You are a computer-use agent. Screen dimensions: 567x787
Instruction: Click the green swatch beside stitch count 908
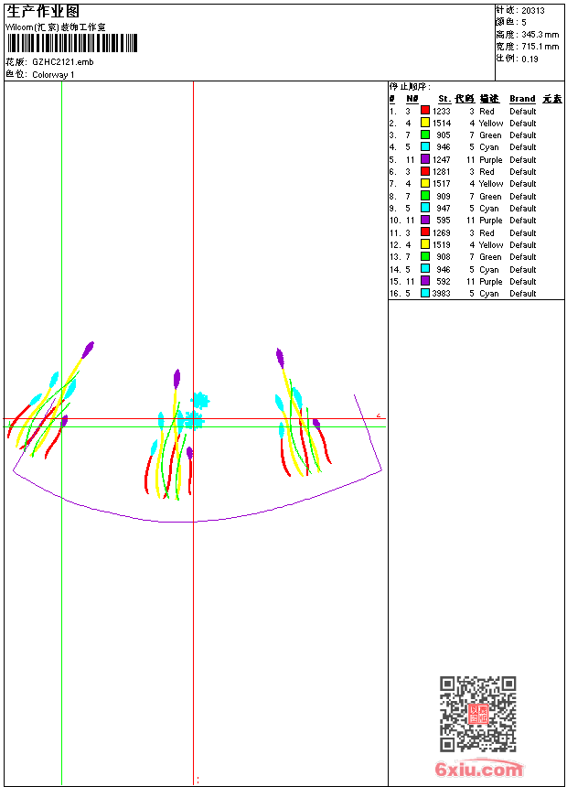(x=425, y=256)
